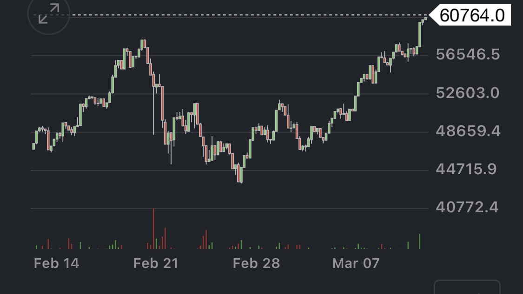Select the lowest red candle near Feb 28
This screenshot has height=294, width=523.
241,174
